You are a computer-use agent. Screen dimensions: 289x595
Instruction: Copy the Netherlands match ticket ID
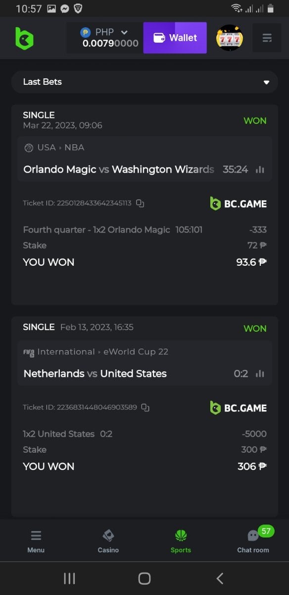tap(145, 408)
